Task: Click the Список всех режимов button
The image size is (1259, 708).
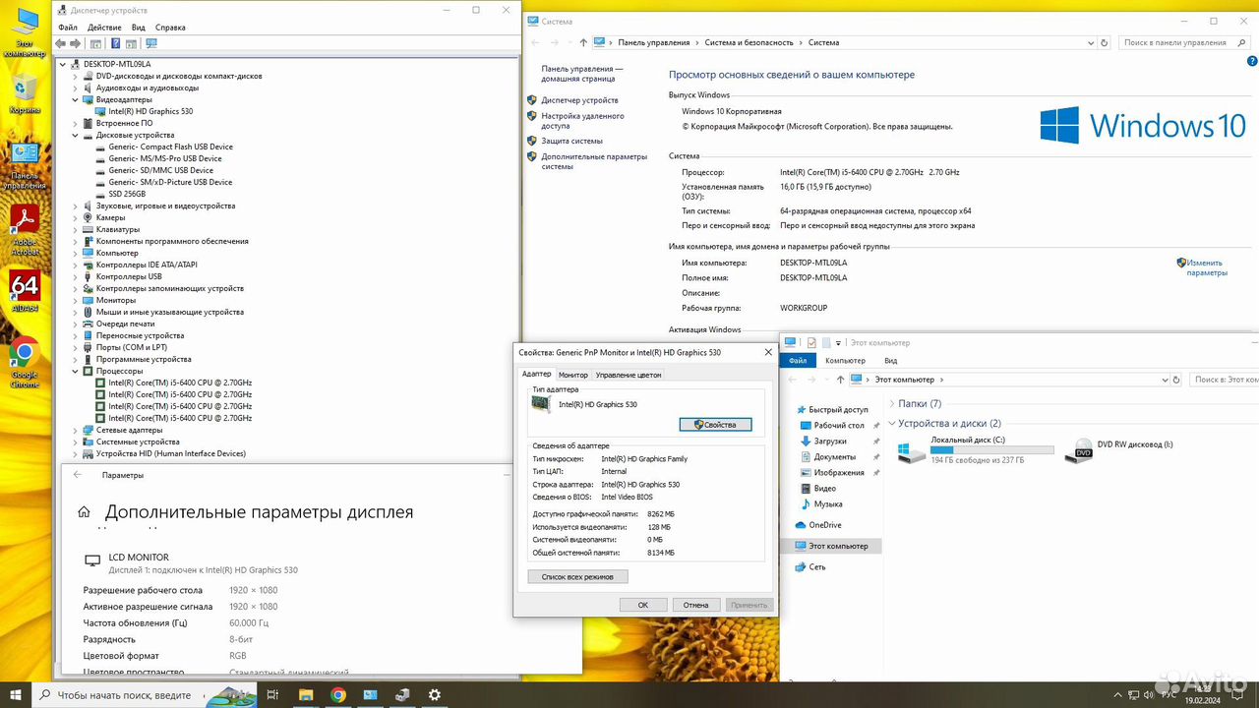Action: (x=577, y=577)
